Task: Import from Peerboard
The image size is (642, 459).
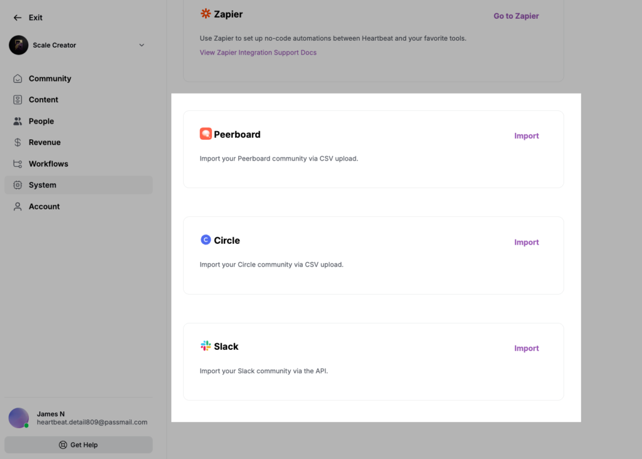Action: pyautogui.click(x=526, y=136)
